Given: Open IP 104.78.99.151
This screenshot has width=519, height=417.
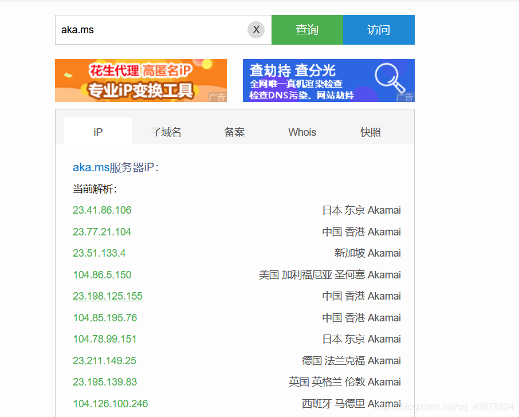Looking at the screenshot, I should (105, 339).
